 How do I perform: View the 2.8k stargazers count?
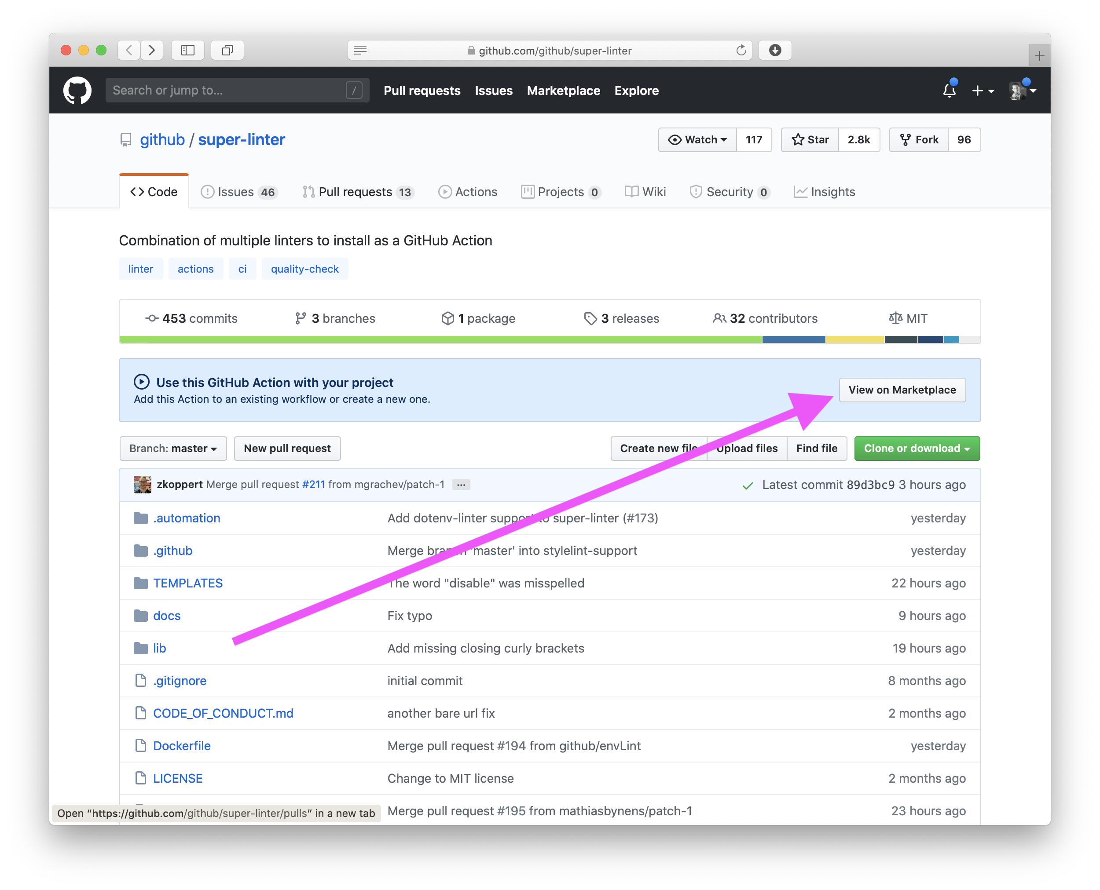[x=859, y=140]
